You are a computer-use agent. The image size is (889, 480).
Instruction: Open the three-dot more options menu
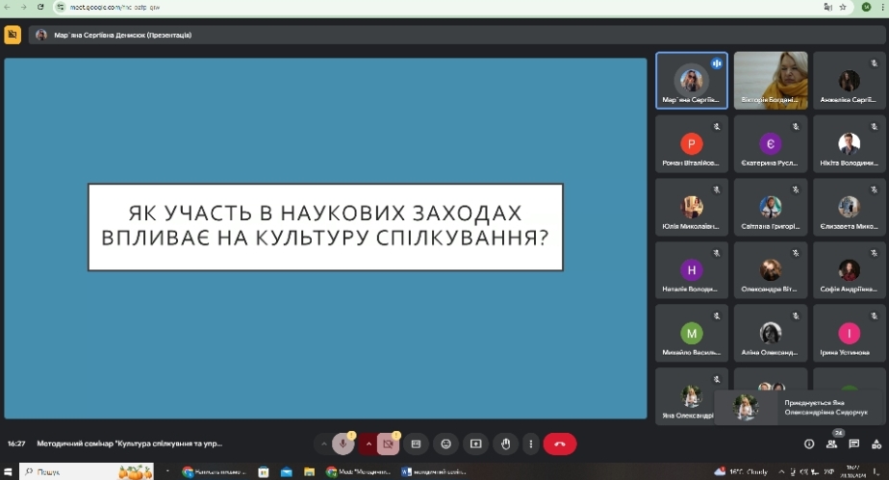(x=531, y=443)
